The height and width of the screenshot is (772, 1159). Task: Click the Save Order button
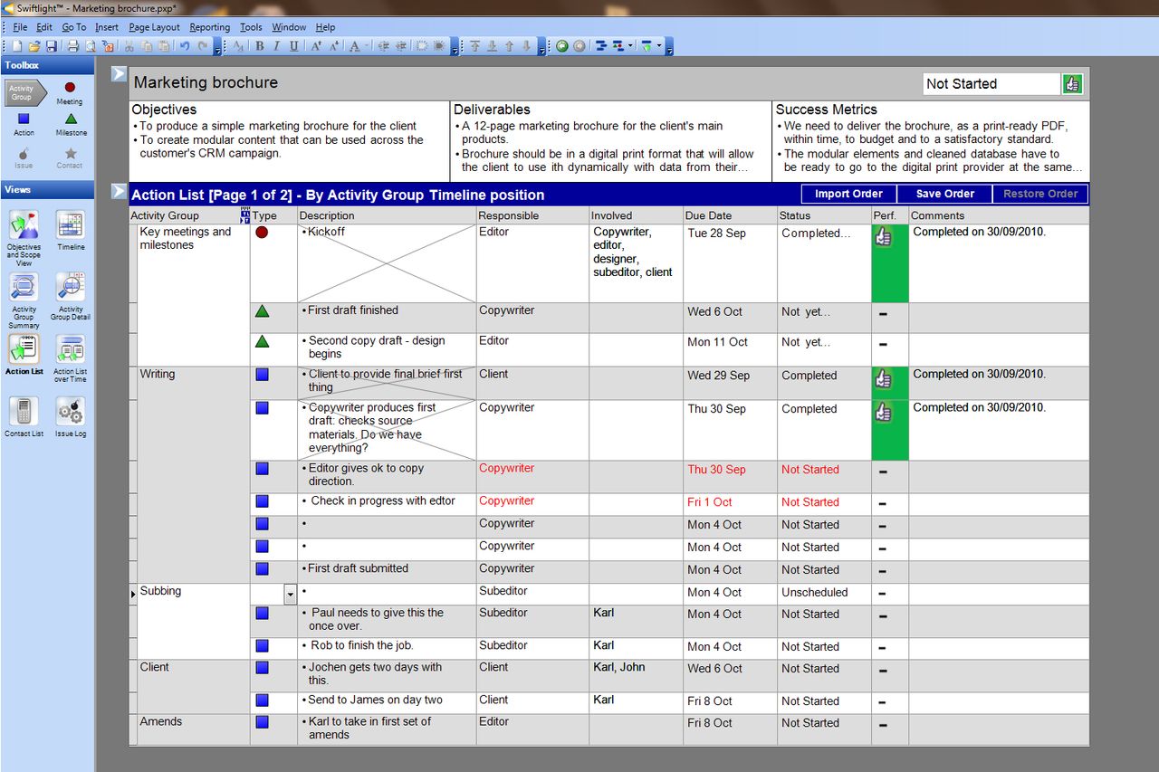(944, 194)
